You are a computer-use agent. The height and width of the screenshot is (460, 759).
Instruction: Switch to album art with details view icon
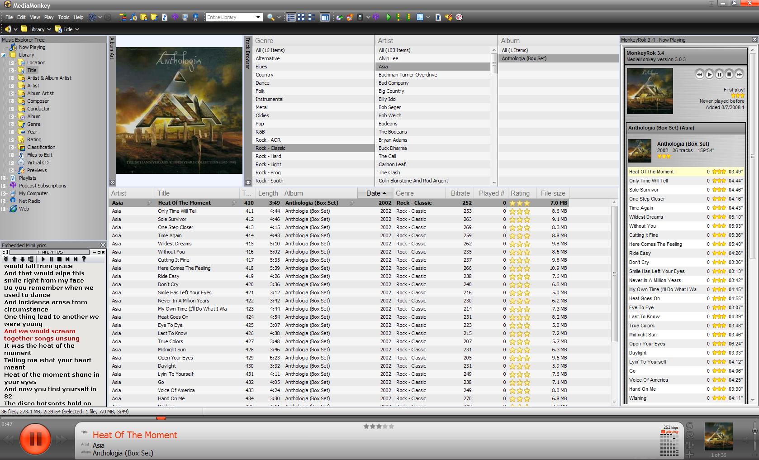point(311,17)
